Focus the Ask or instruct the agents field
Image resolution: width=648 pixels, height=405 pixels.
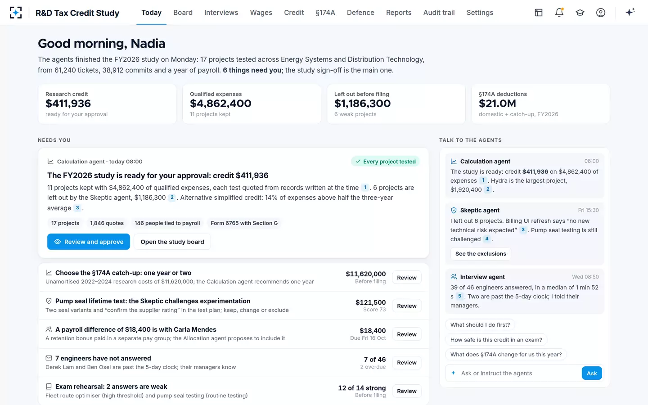click(x=519, y=373)
